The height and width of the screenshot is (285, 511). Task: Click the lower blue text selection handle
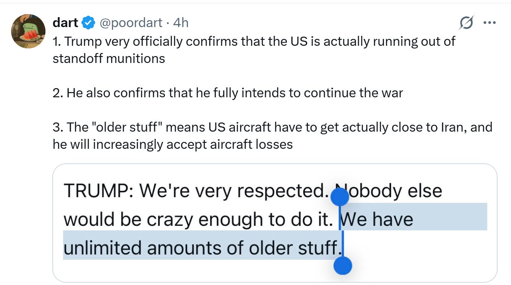coord(343,265)
